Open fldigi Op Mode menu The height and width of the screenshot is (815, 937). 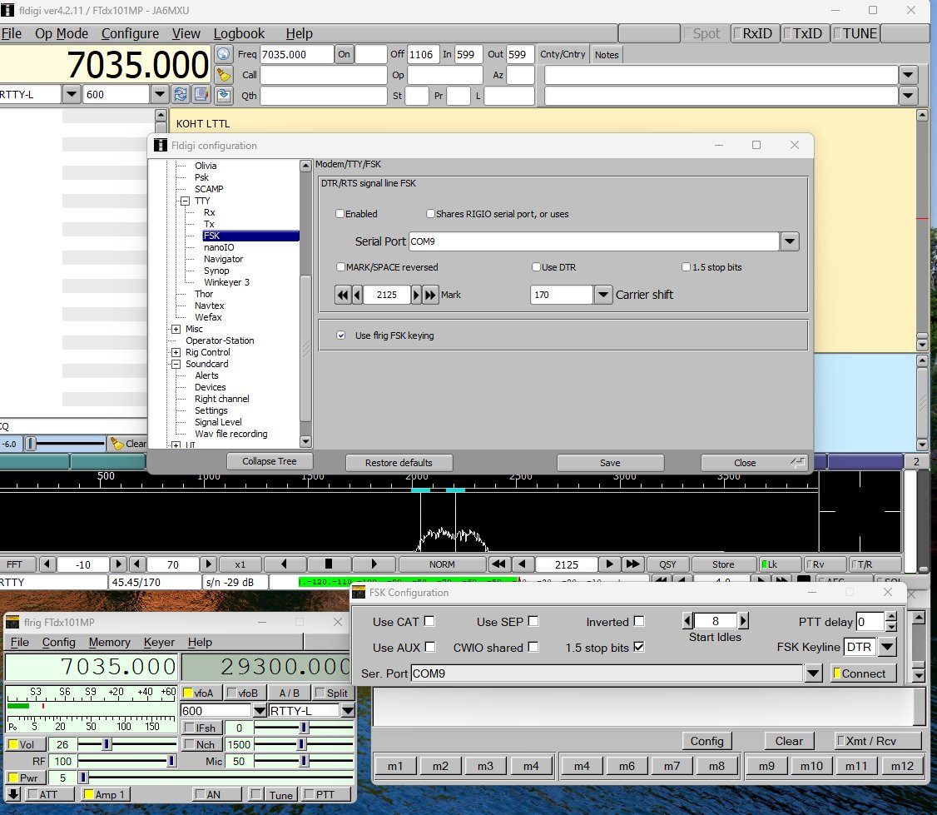pyautogui.click(x=62, y=33)
